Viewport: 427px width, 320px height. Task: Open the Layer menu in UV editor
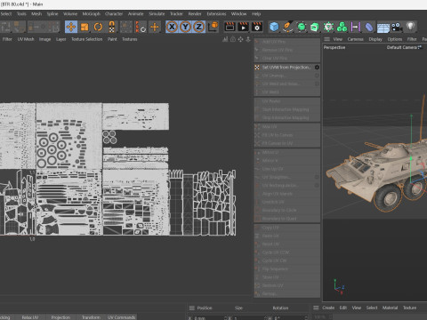pos(60,39)
